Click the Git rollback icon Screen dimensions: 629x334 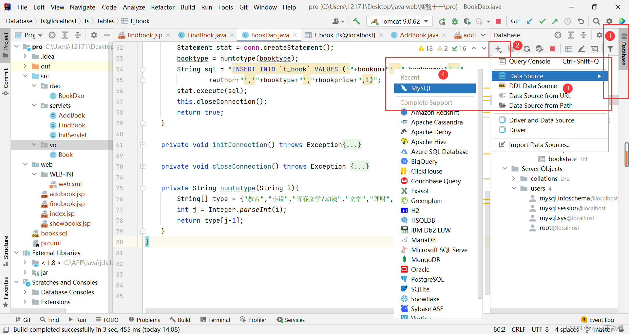581,21
